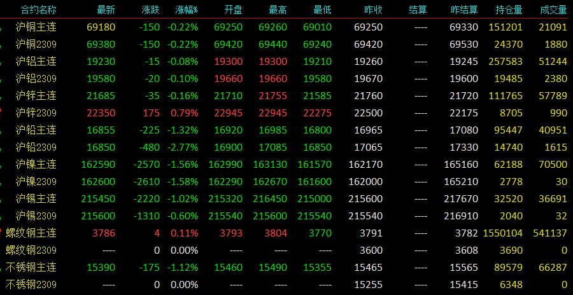Click the 涨跌 column header
Image resolution: width=573 pixels, height=295 pixels.
click(x=150, y=10)
